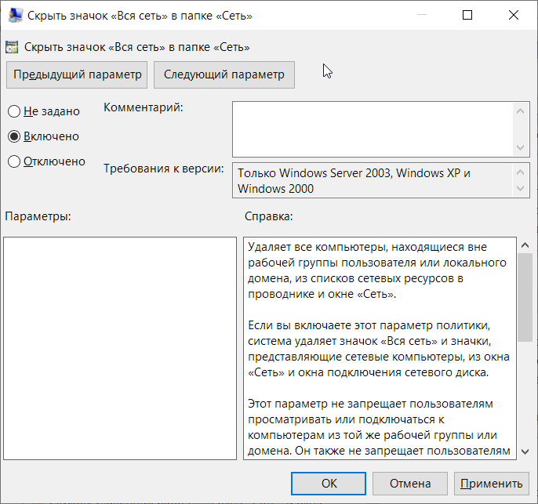Click the down arrow in the version requirements box
Viewport: 538px width, 504px height.
click(x=520, y=188)
